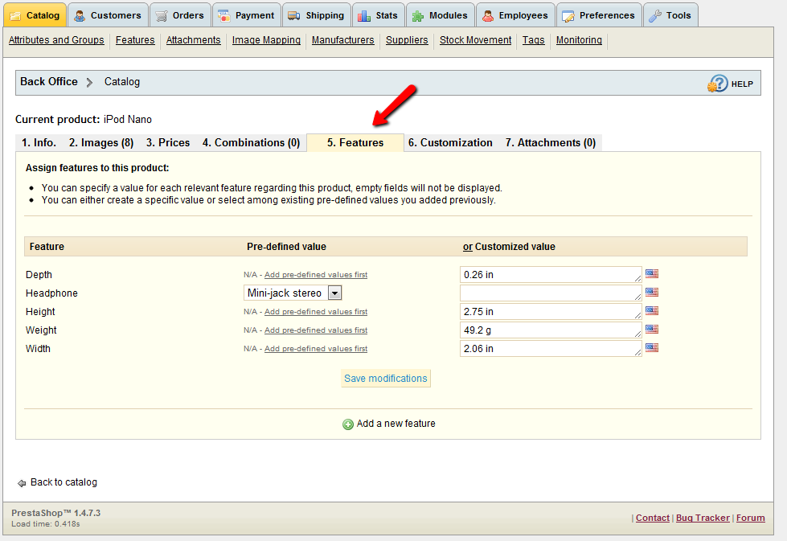Click the Depth customized value field
787x541 pixels.
(x=551, y=274)
